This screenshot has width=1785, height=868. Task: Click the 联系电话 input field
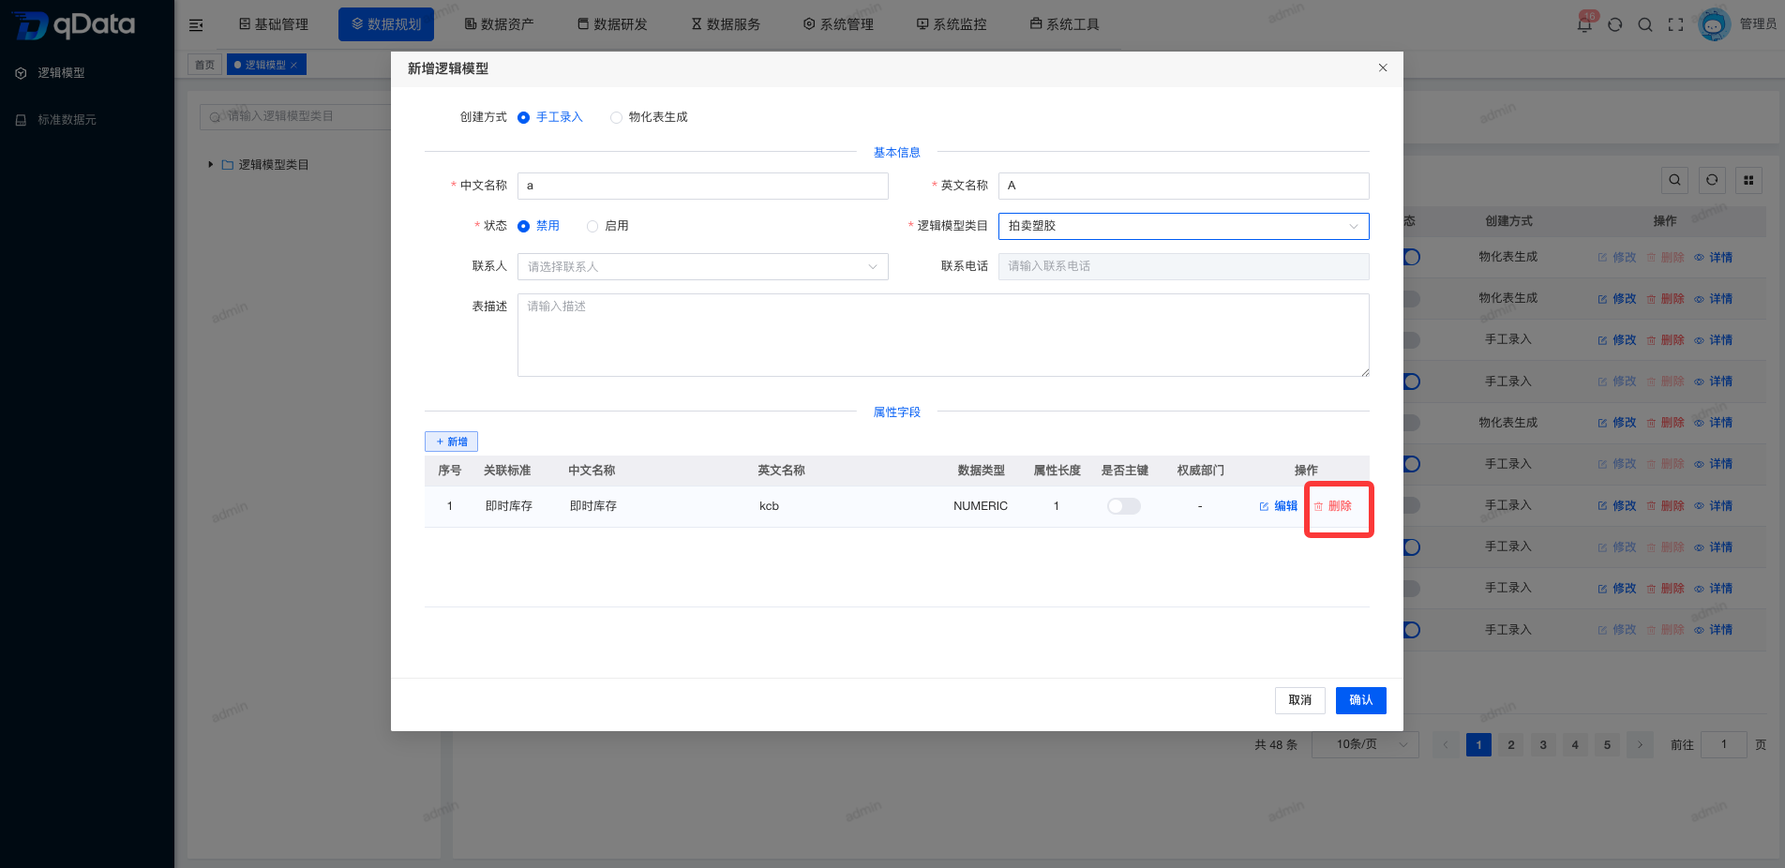tap(1183, 266)
